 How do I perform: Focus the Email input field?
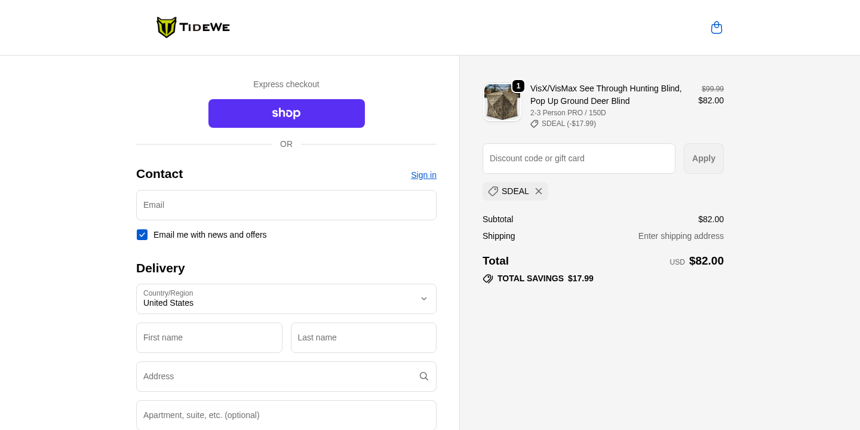pos(286,205)
